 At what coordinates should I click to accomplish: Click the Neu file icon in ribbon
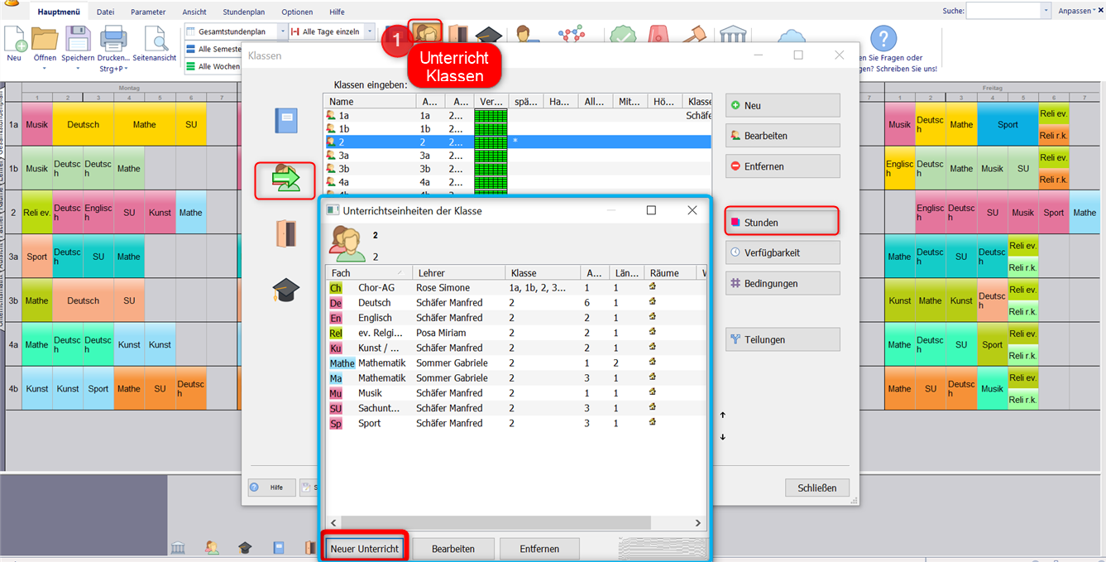pos(15,40)
